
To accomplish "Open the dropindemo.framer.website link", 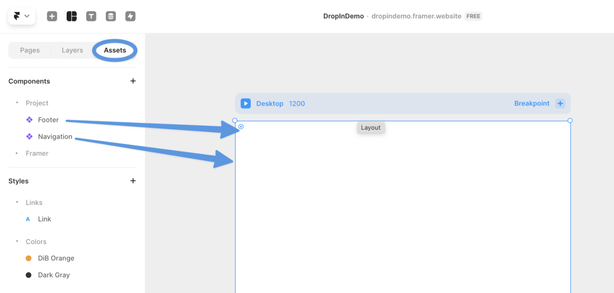I will (416, 16).
